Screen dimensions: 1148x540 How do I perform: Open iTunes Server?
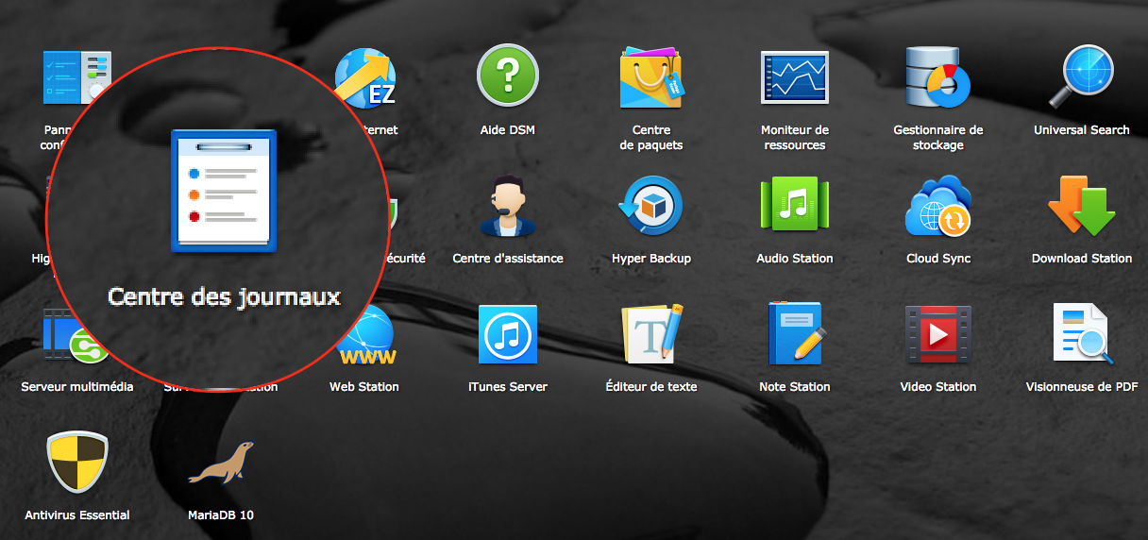(x=507, y=335)
